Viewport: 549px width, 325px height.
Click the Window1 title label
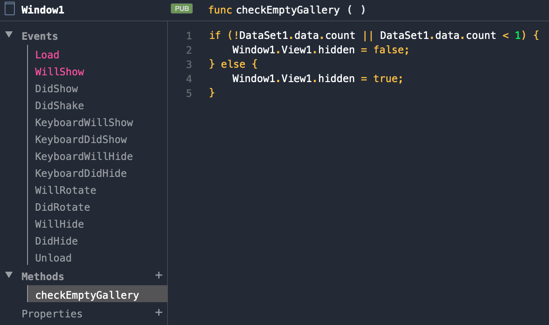click(x=43, y=10)
